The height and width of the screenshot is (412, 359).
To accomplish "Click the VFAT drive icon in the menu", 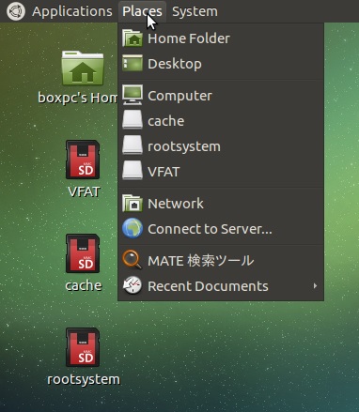I will point(133,171).
